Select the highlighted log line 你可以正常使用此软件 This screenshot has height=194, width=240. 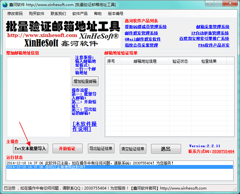120,167
